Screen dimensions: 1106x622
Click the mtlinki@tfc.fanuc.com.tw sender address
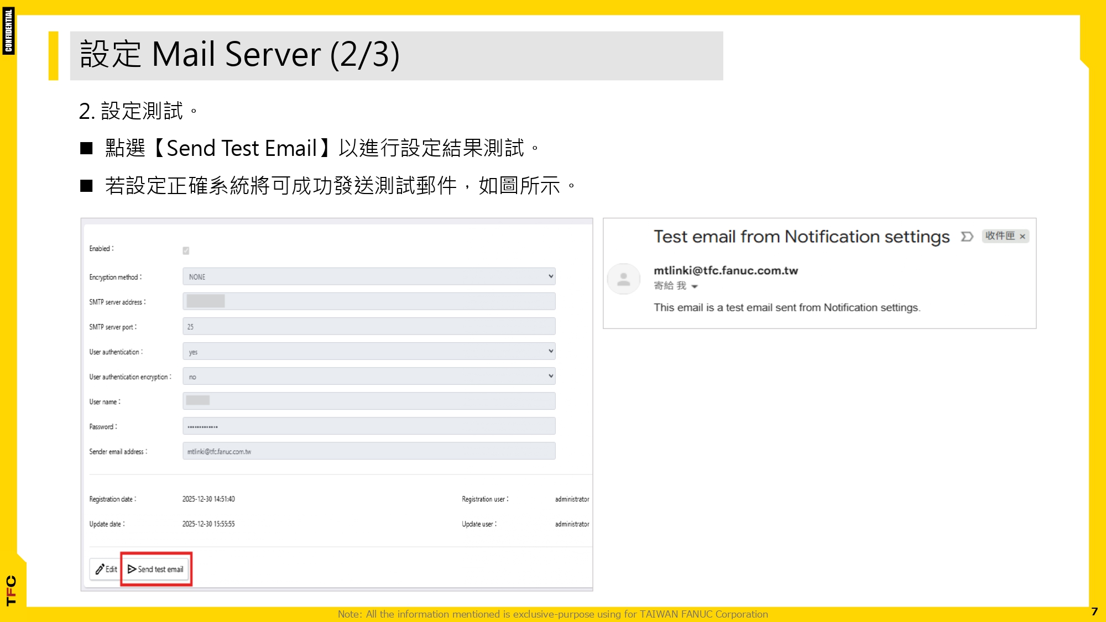coord(726,270)
